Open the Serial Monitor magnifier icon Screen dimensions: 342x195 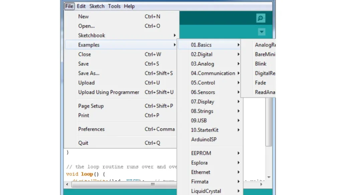(261, 18)
